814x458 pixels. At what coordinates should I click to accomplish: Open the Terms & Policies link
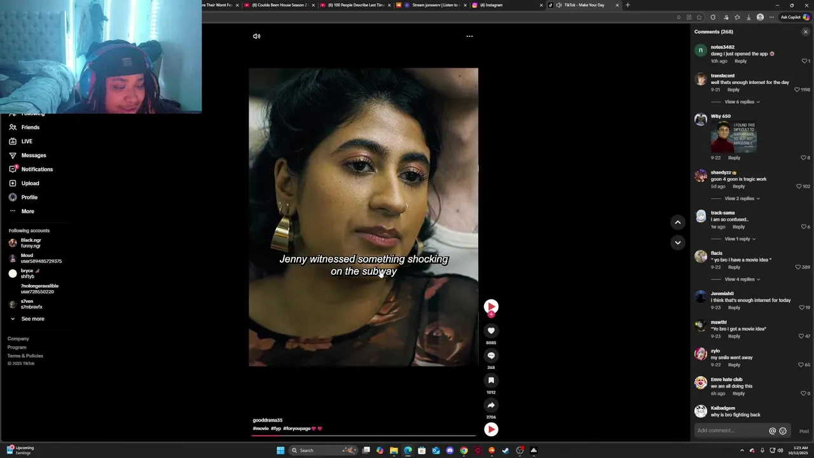pos(25,356)
